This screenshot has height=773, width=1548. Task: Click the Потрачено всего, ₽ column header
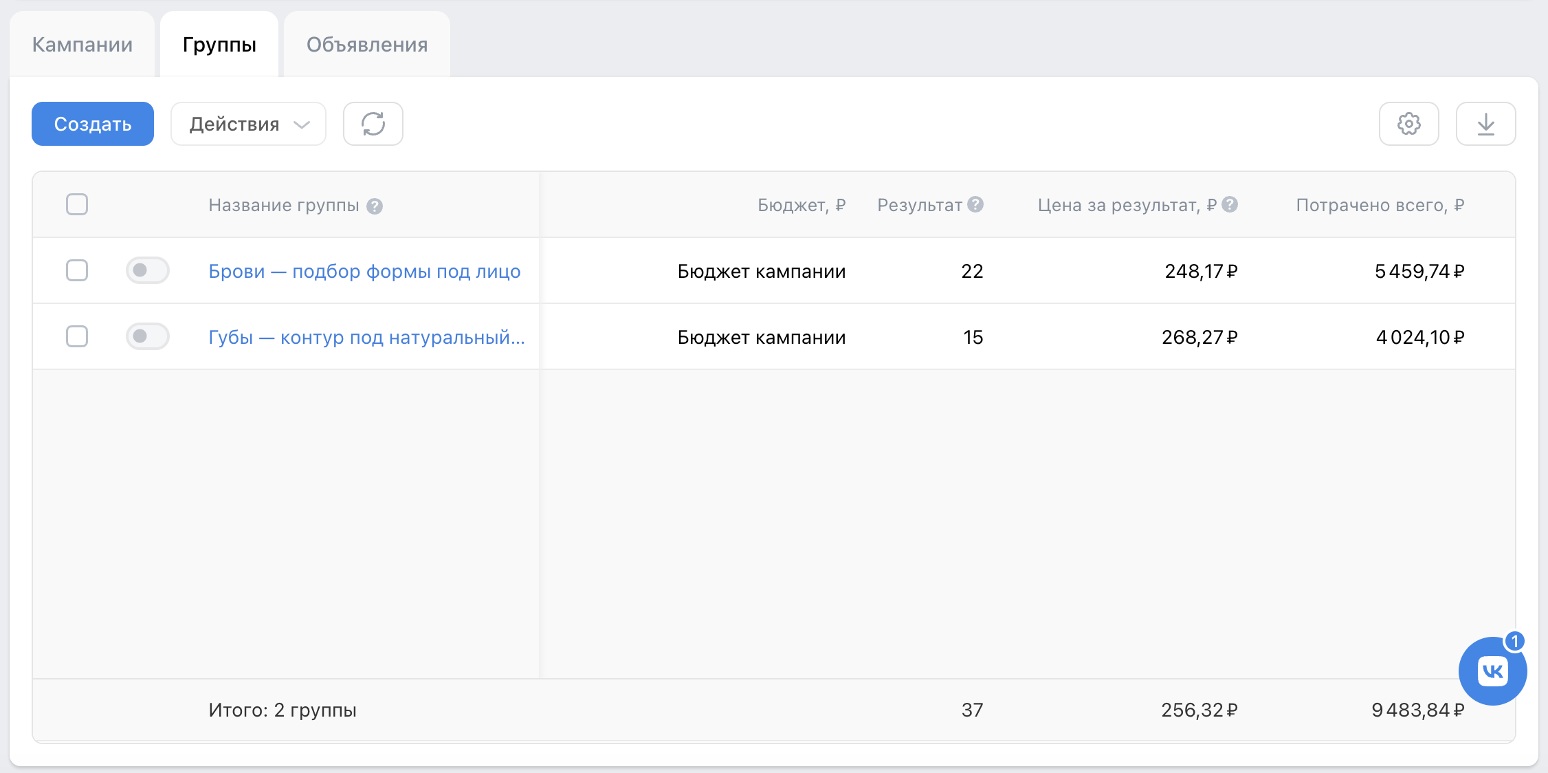click(1380, 205)
